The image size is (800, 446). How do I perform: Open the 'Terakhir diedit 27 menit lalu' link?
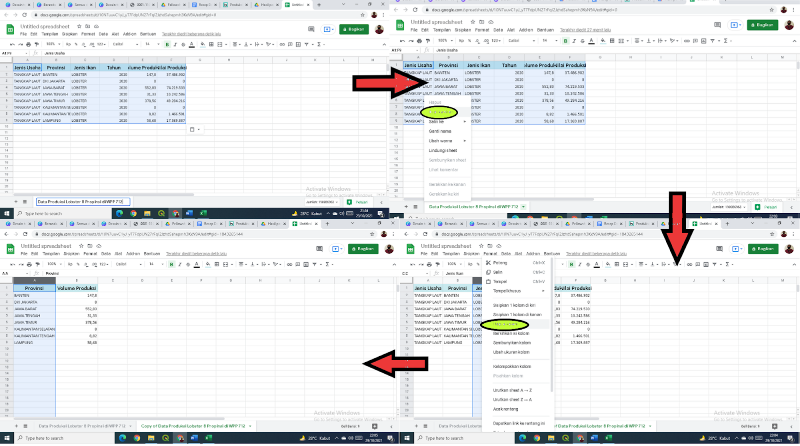click(585, 30)
